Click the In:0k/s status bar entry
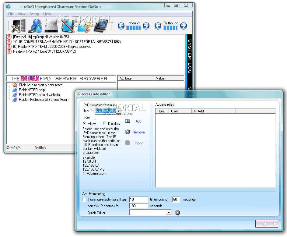Viewport: 287px width, 237px height. pos(55,148)
